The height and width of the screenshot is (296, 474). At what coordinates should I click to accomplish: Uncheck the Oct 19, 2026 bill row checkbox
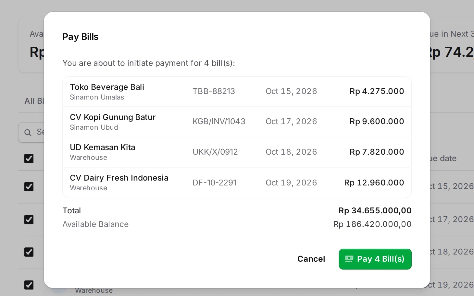[29, 285]
